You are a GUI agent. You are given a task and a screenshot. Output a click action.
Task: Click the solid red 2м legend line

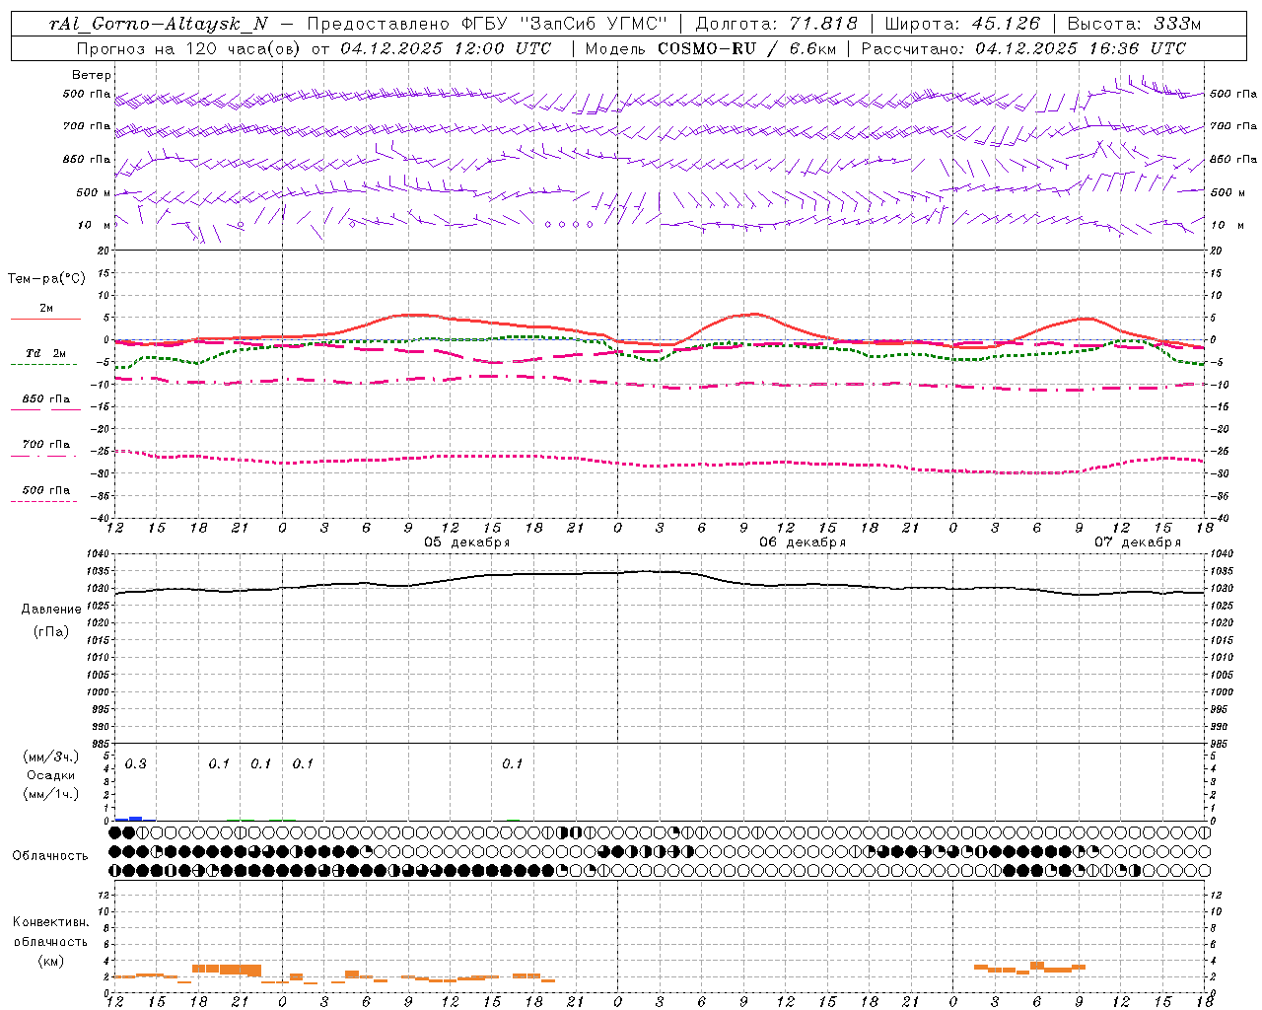(x=45, y=319)
